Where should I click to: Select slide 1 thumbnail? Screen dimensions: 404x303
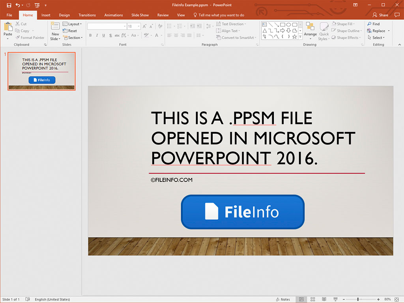coord(41,71)
